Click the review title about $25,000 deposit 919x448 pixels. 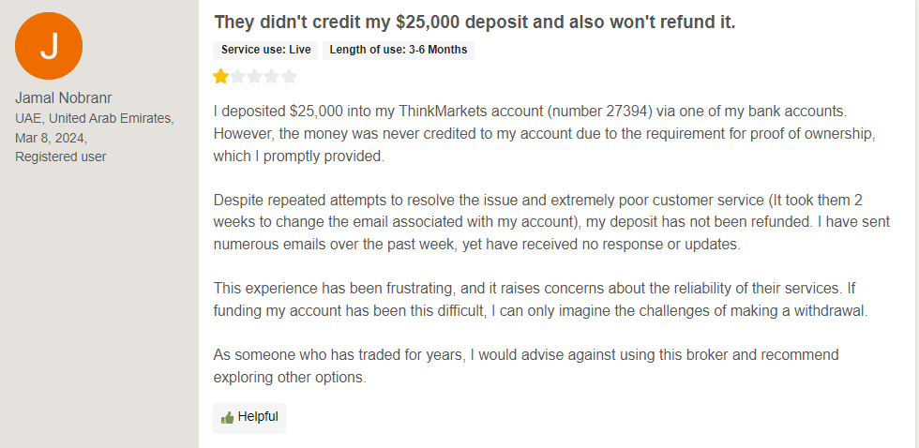[475, 22]
